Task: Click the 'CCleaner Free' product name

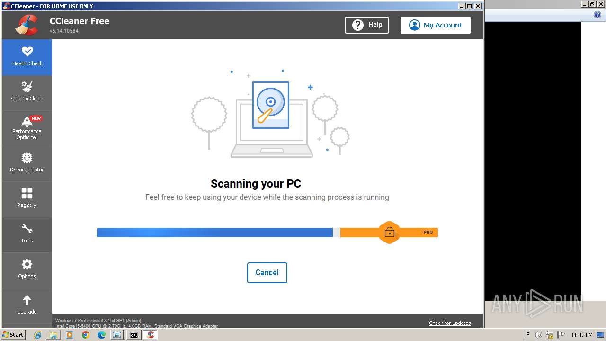Action: click(80, 21)
